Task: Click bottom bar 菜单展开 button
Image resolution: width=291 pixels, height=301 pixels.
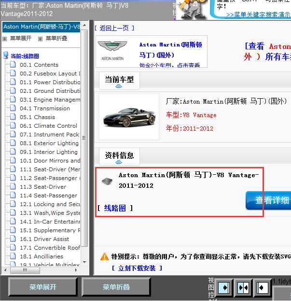Action: [43, 287]
